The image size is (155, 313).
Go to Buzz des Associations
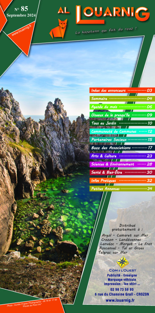coord(122,148)
